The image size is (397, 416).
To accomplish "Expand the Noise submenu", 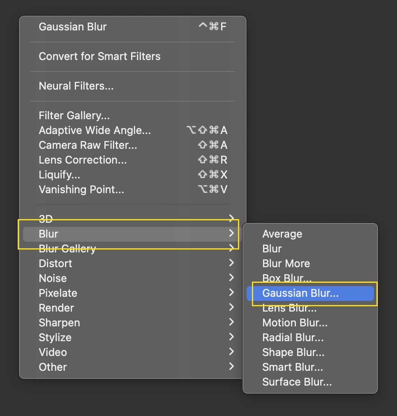I will (x=231, y=278).
